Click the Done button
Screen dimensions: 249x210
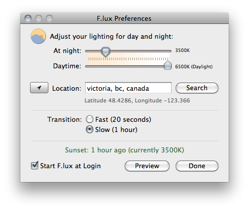(x=197, y=166)
